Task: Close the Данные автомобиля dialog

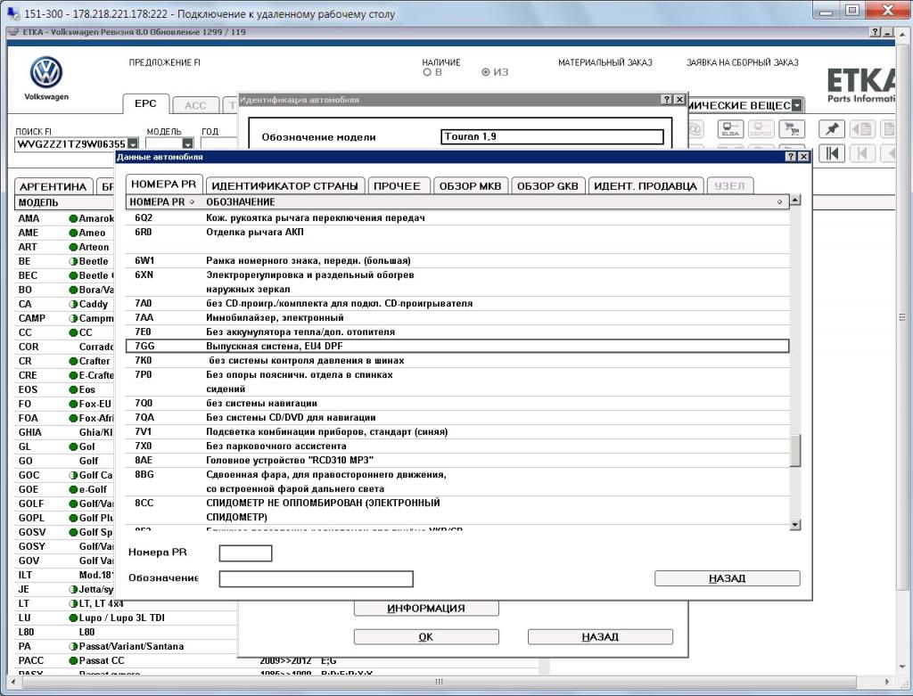Action: point(803,157)
